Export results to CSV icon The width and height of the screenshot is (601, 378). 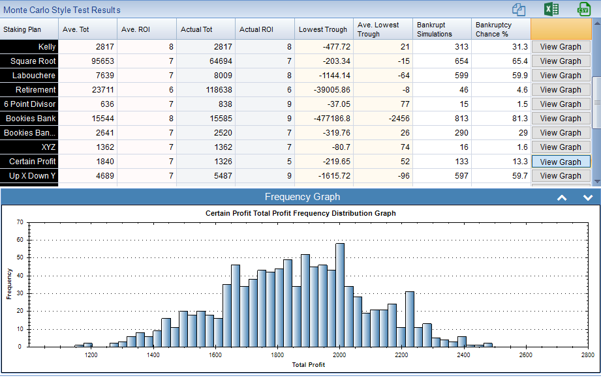[x=583, y=9]
